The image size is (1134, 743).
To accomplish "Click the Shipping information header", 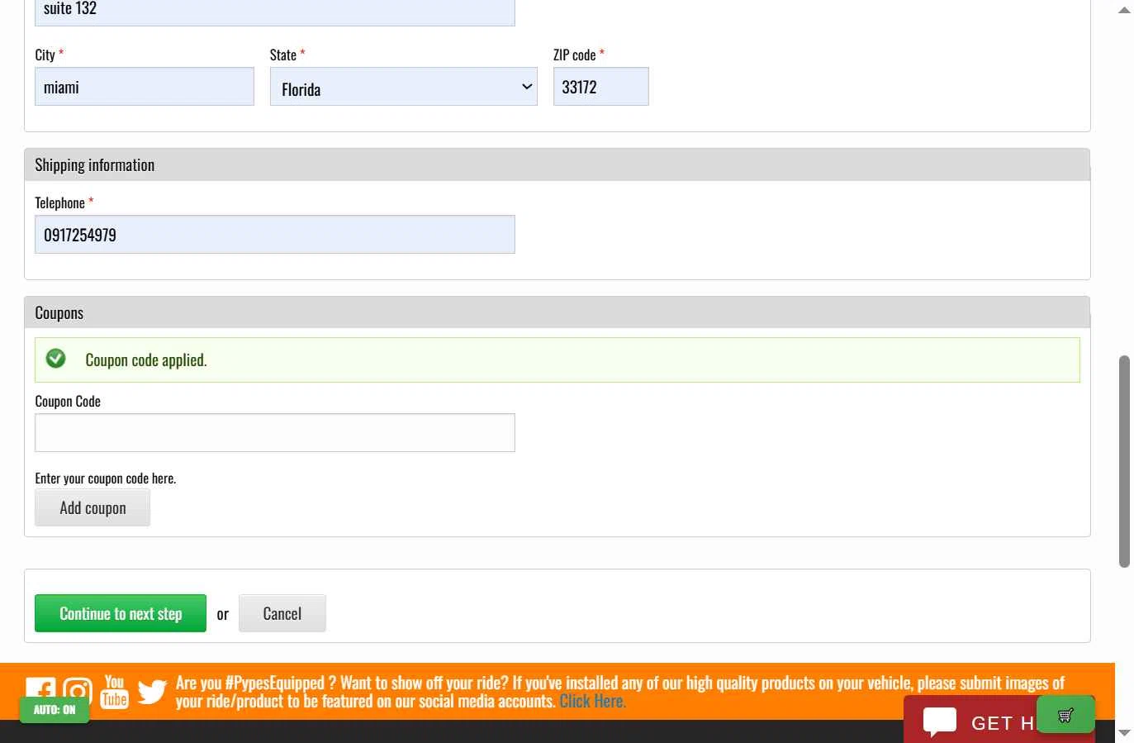I will point(558,165).
